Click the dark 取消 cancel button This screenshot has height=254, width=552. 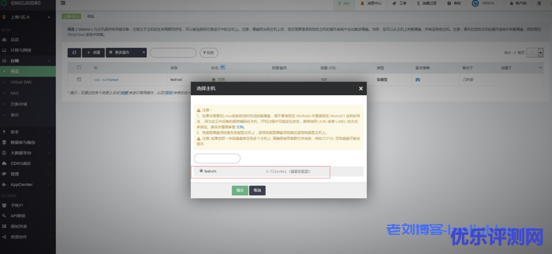click(x=257, y=190)
